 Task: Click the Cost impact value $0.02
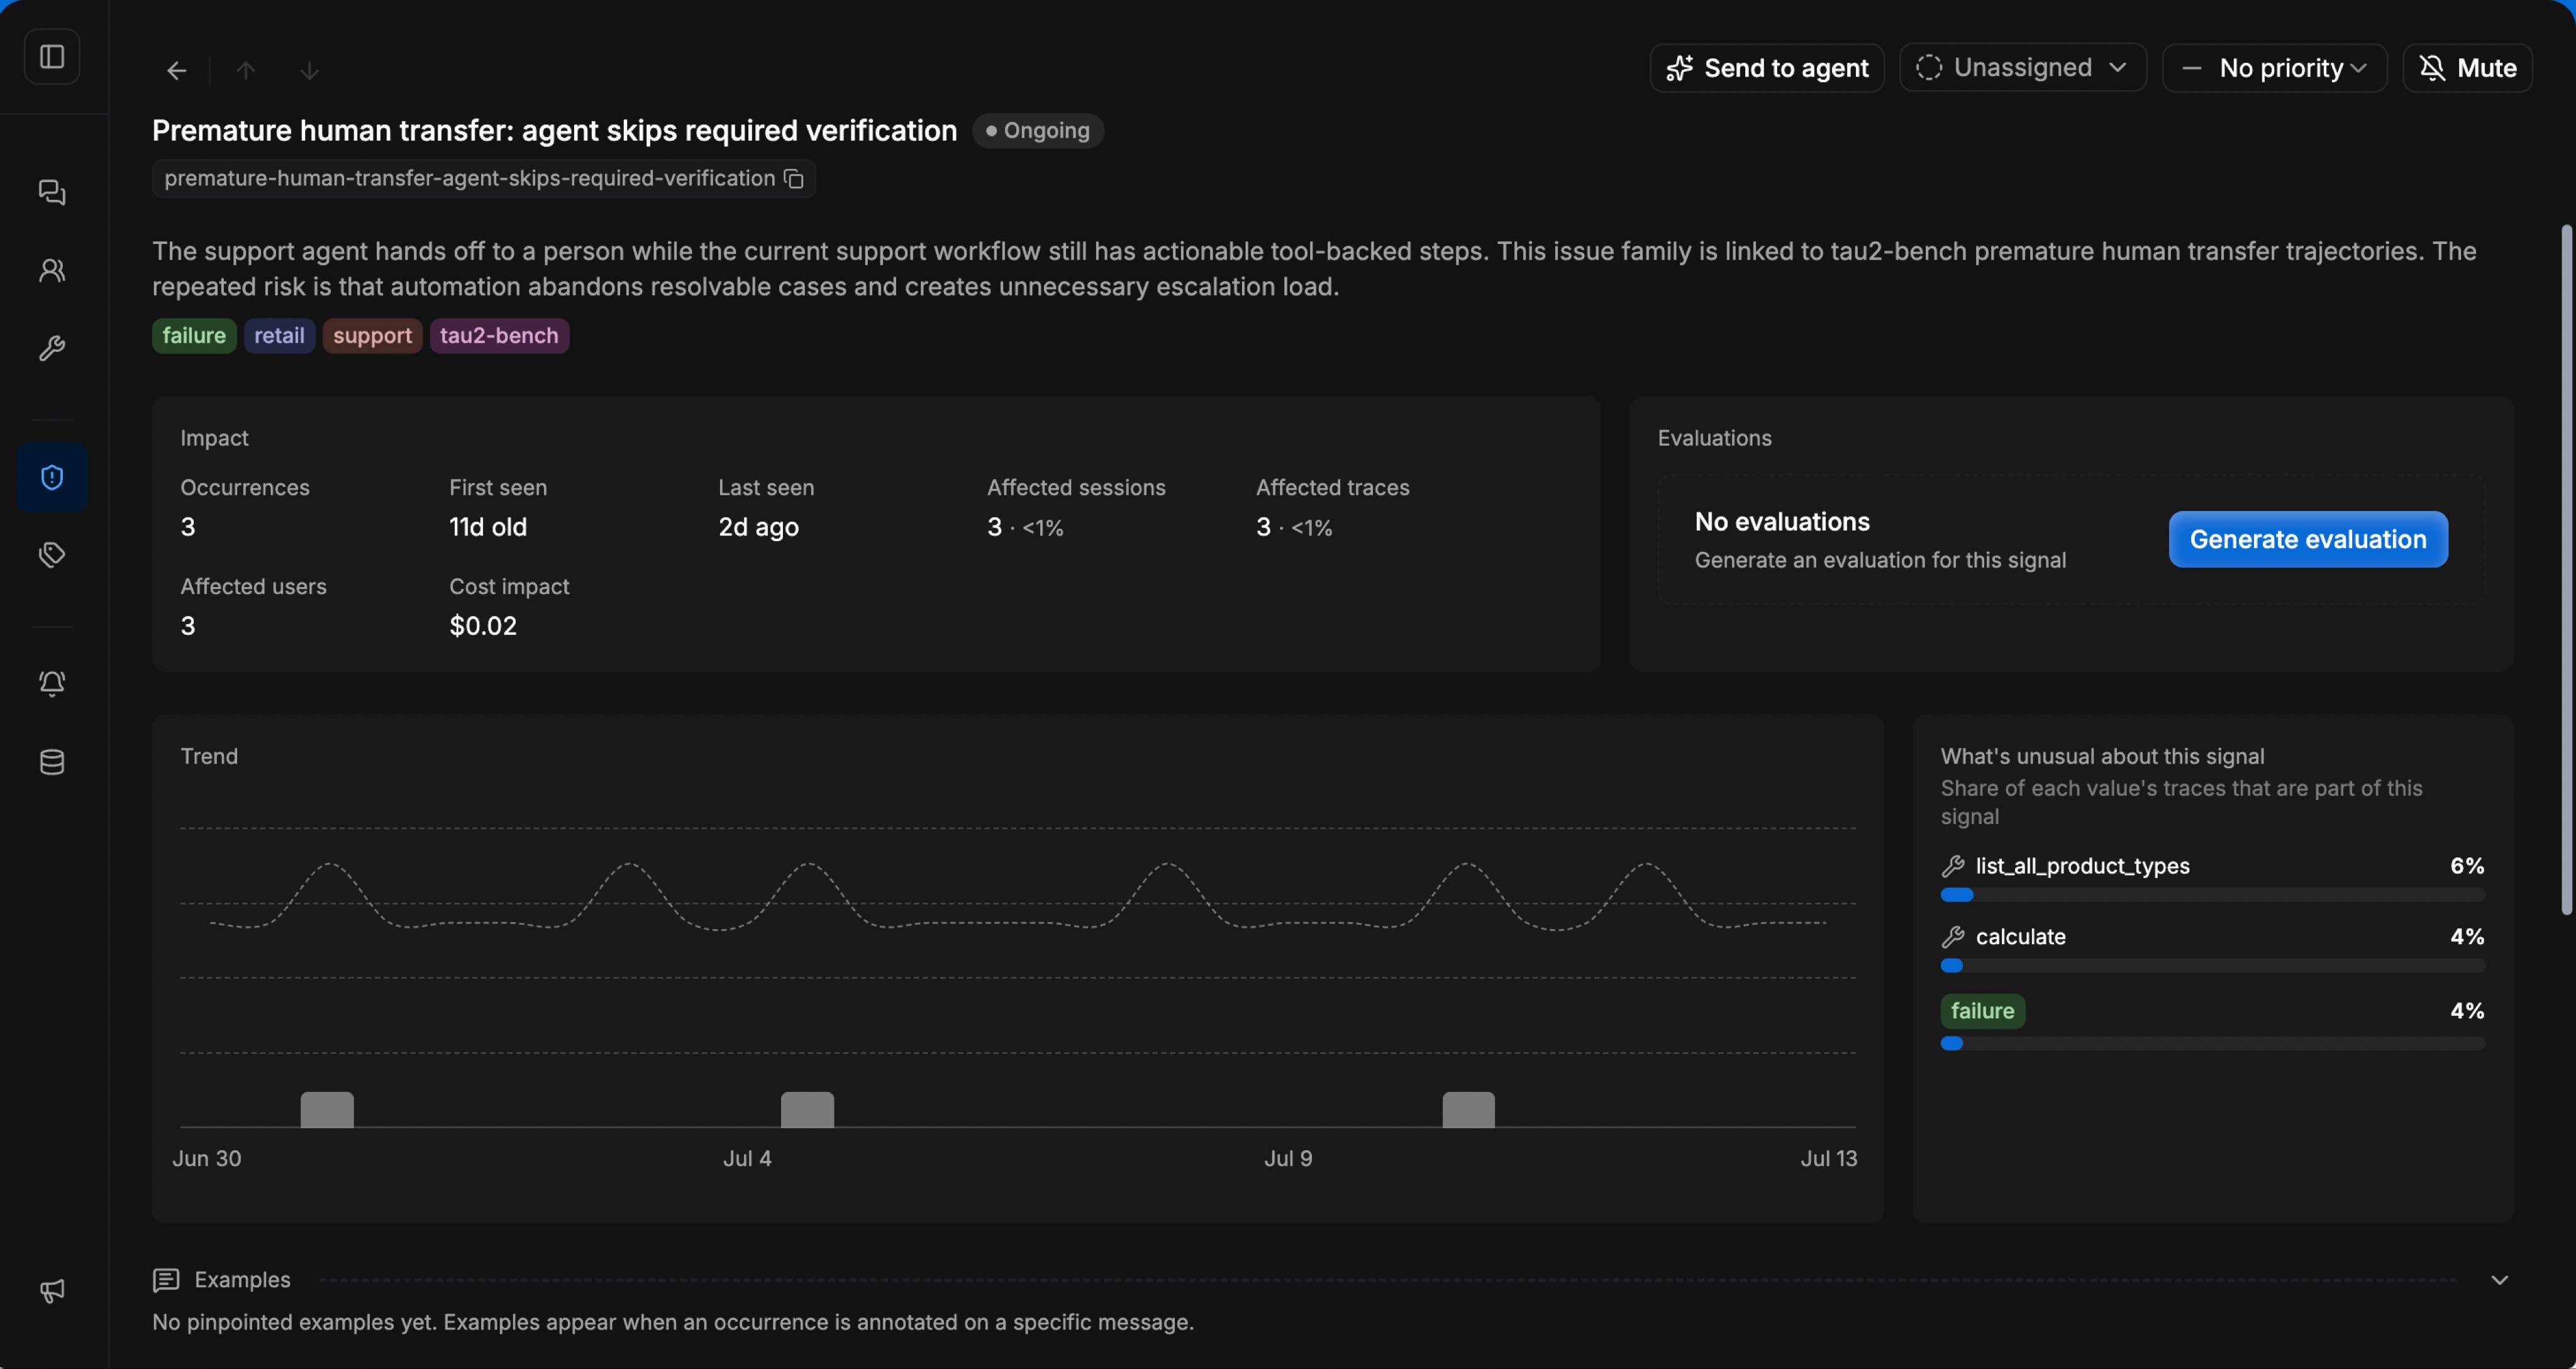[483, 627]
